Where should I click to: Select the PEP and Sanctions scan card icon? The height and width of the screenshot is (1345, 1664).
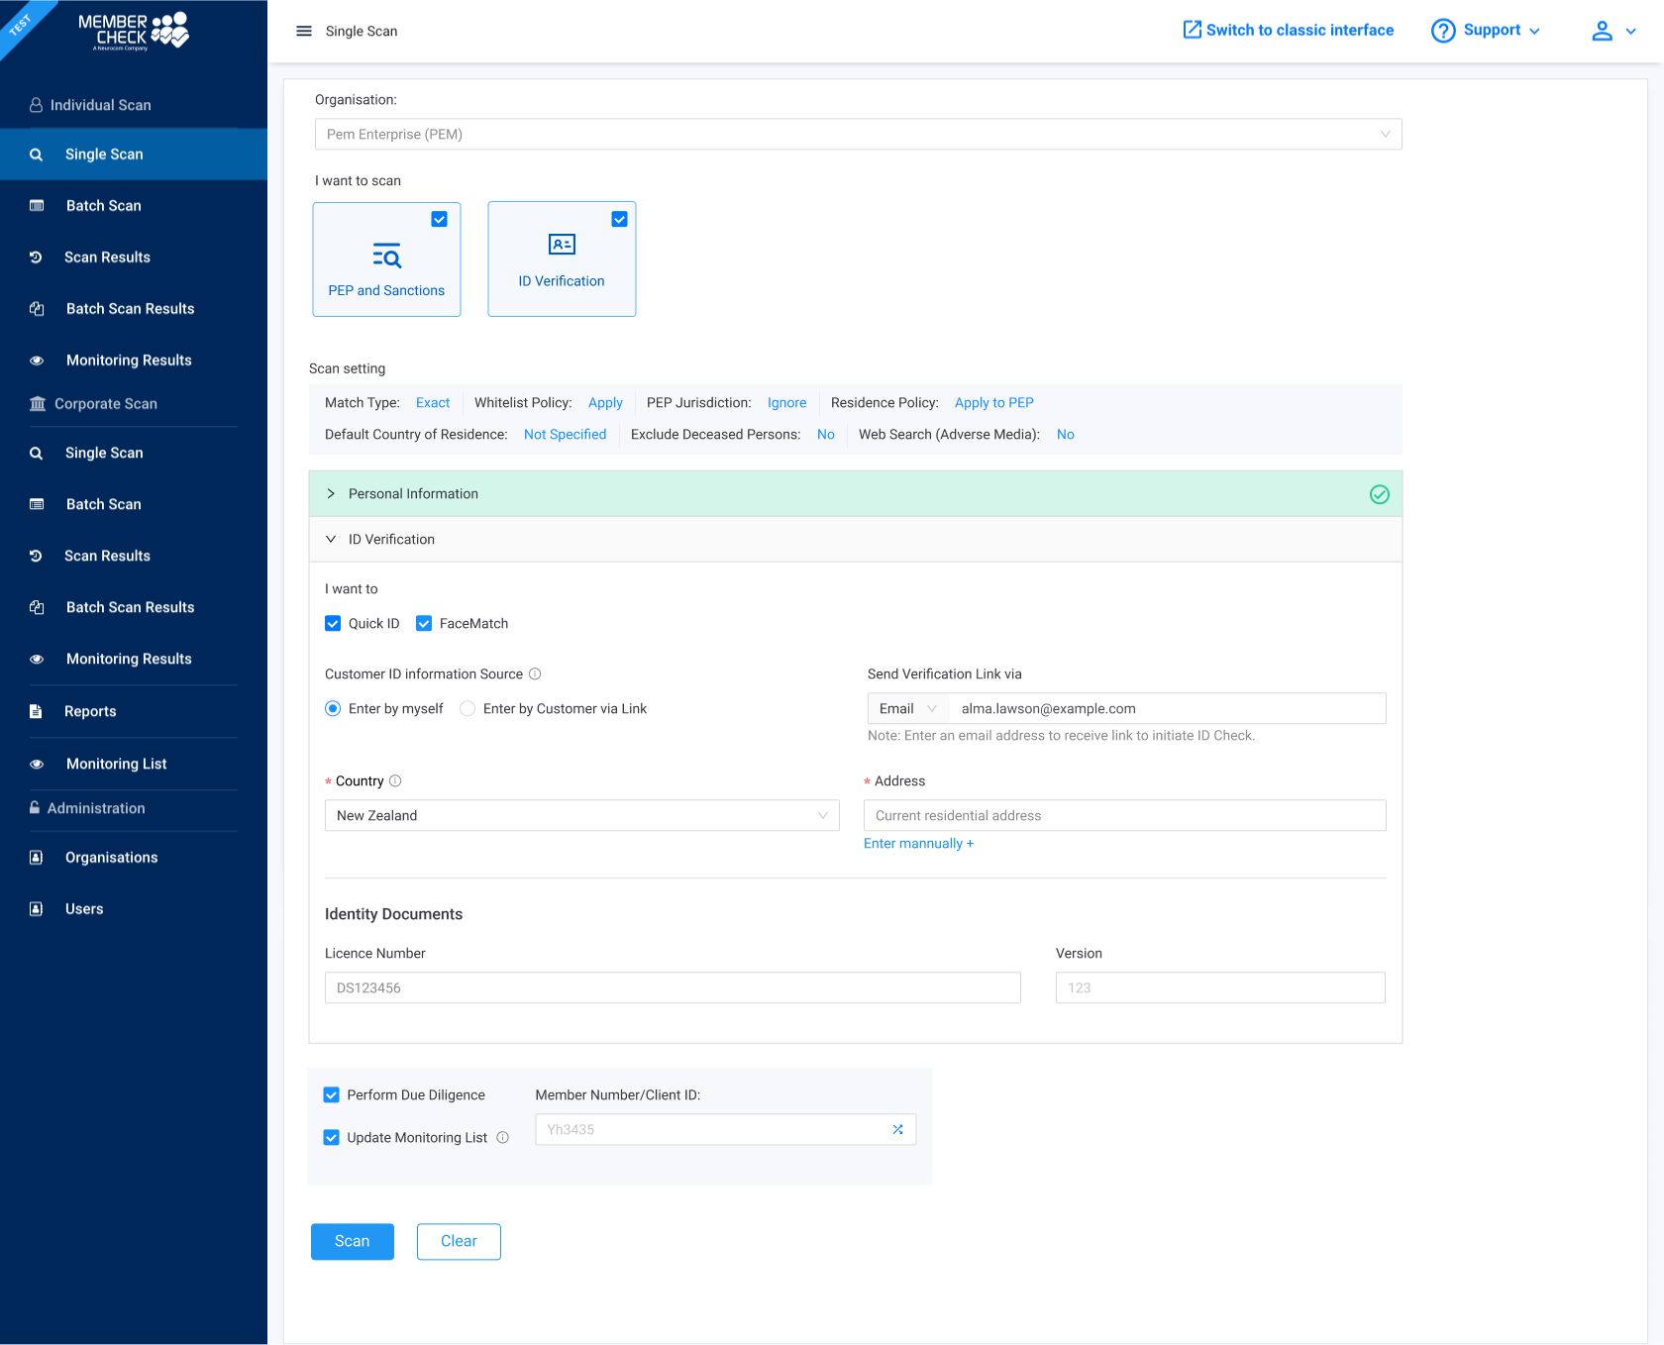tap(386, 257)
